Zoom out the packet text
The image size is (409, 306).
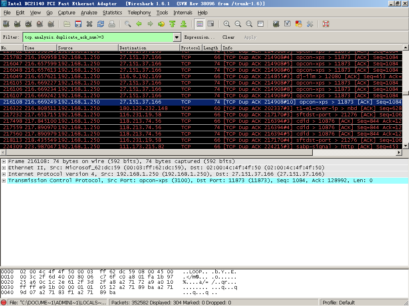(238, 24)
